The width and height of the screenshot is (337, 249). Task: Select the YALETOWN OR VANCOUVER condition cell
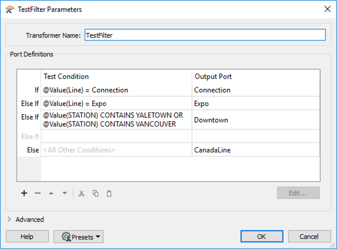point(116,119)
